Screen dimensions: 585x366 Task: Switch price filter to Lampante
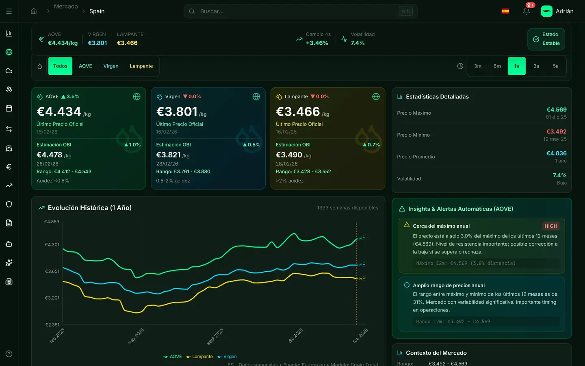[141, 66]
